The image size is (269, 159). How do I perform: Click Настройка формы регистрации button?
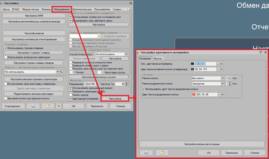[202, 144]
